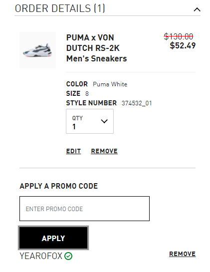The height and width of the screenshot is (272, 210).
Task: Click the APPLY A PROMO CODE heading
Action: [x=59, y=186]
